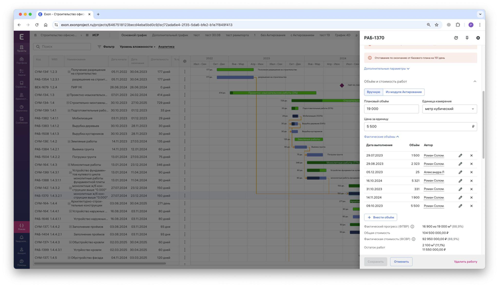Select Вручную volume input mode

(x=373, y=92)
